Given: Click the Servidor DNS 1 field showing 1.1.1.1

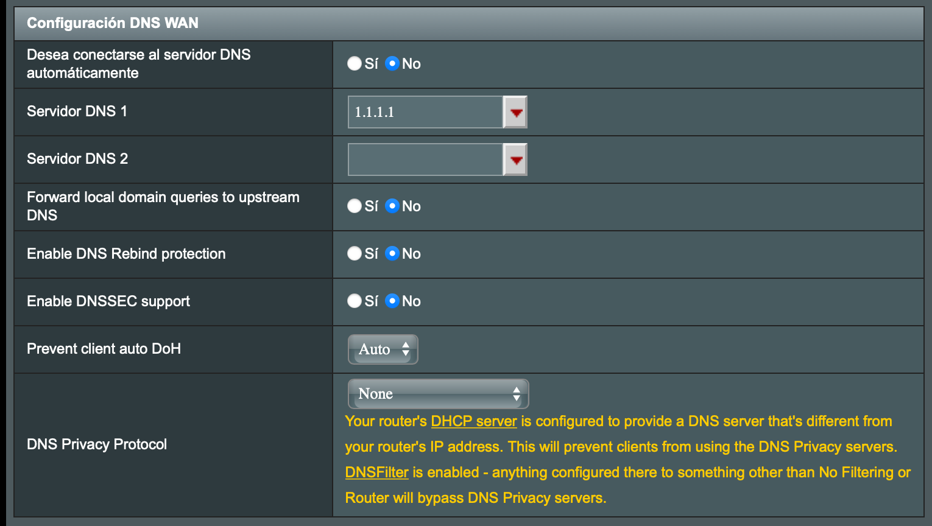Looking at the screenshot, I should pos(425,112).
